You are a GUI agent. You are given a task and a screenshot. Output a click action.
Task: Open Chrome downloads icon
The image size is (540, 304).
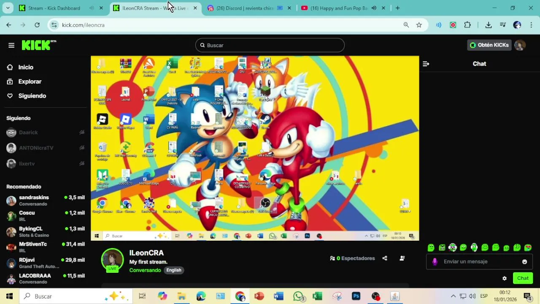point(489,25)
